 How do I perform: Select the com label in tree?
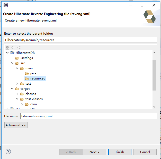pyautogui.click(x=33, y=104)
